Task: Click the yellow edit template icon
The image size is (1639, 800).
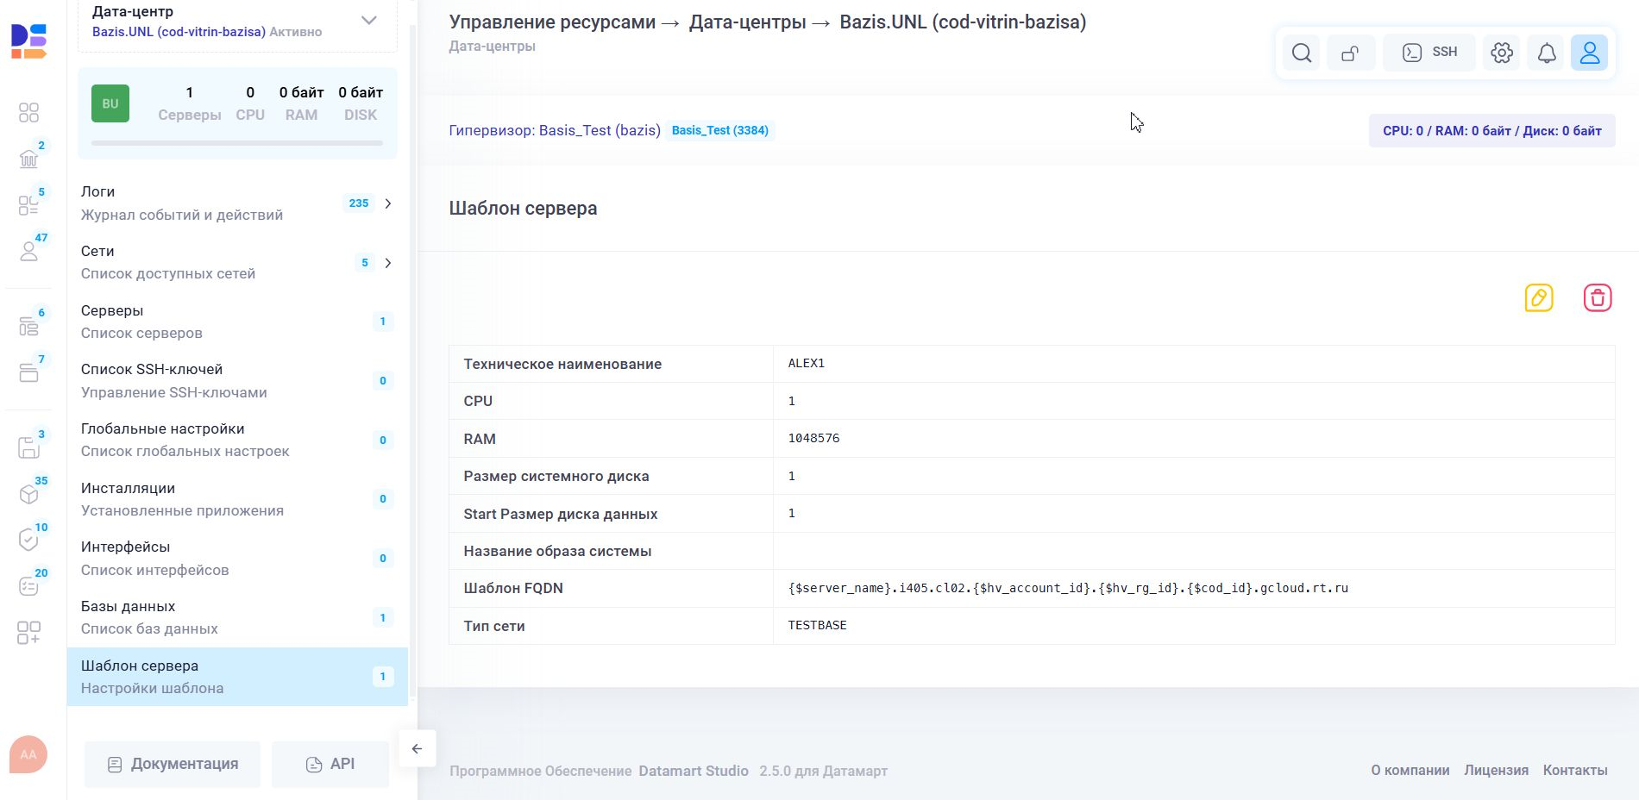Action: [x=1538, y=298]
